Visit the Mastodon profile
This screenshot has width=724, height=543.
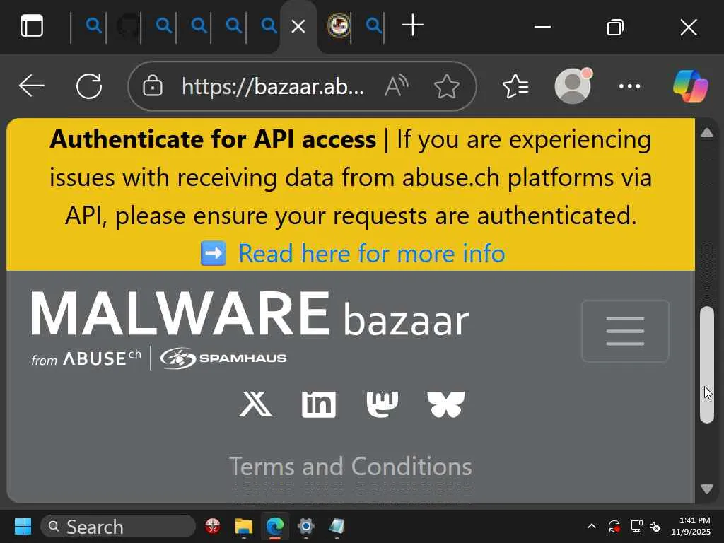click(x=383, y=404)
